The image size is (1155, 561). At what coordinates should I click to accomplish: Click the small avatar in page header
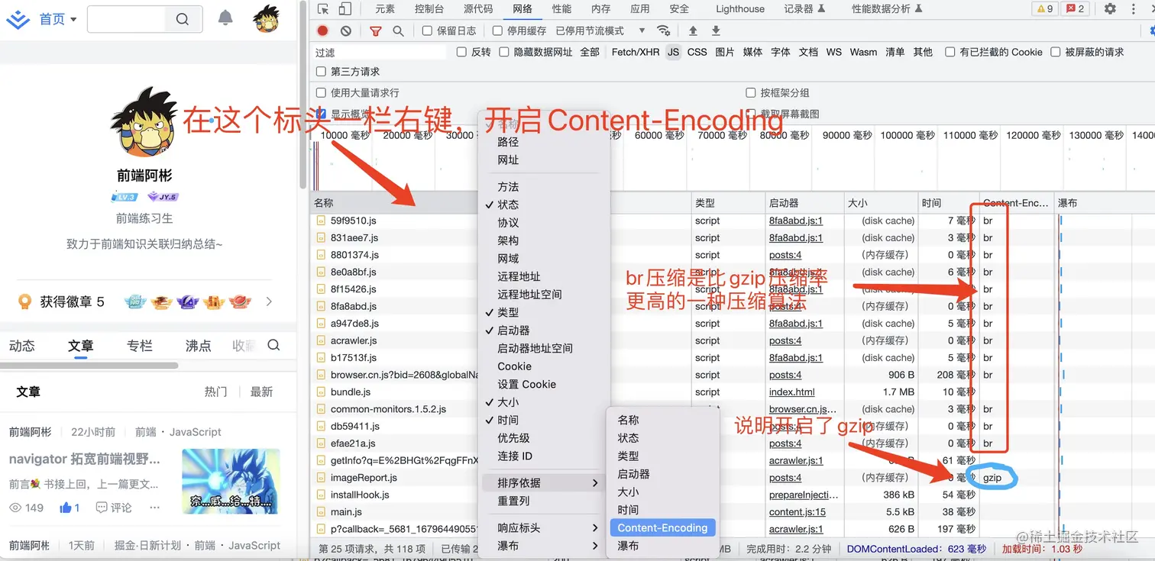point(267,18)
